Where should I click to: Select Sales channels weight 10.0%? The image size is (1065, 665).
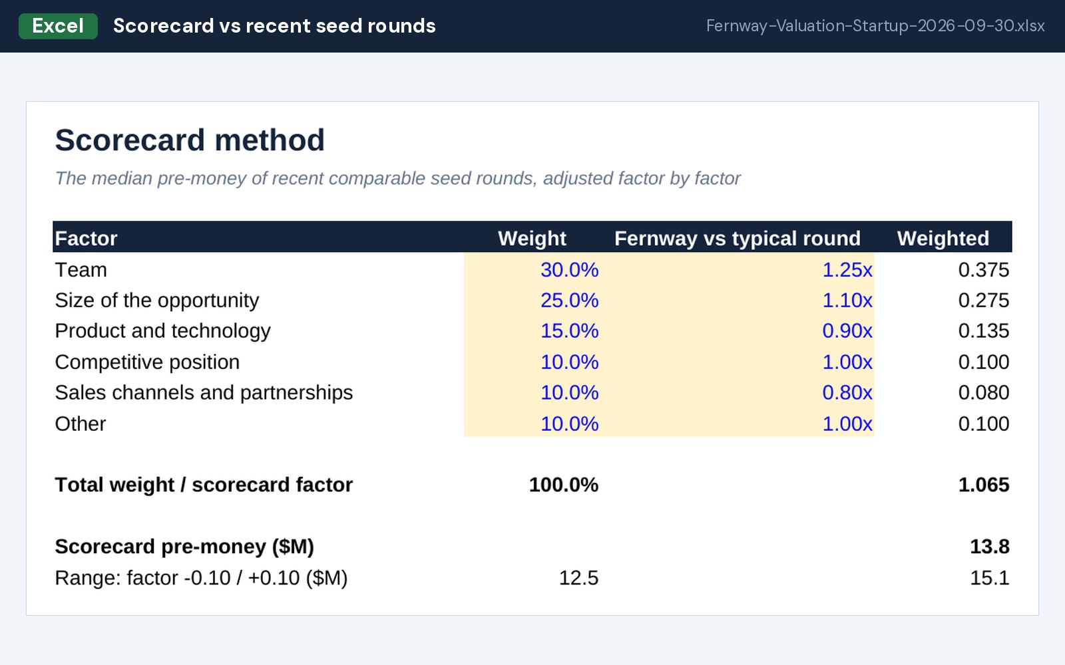pos(569,392)
